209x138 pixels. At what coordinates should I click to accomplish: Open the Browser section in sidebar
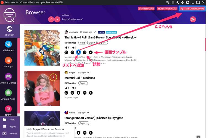(x=9, y=31)
